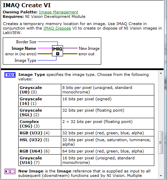Click the Image Name terminal label
167x180 pixels.
point(24,48)
